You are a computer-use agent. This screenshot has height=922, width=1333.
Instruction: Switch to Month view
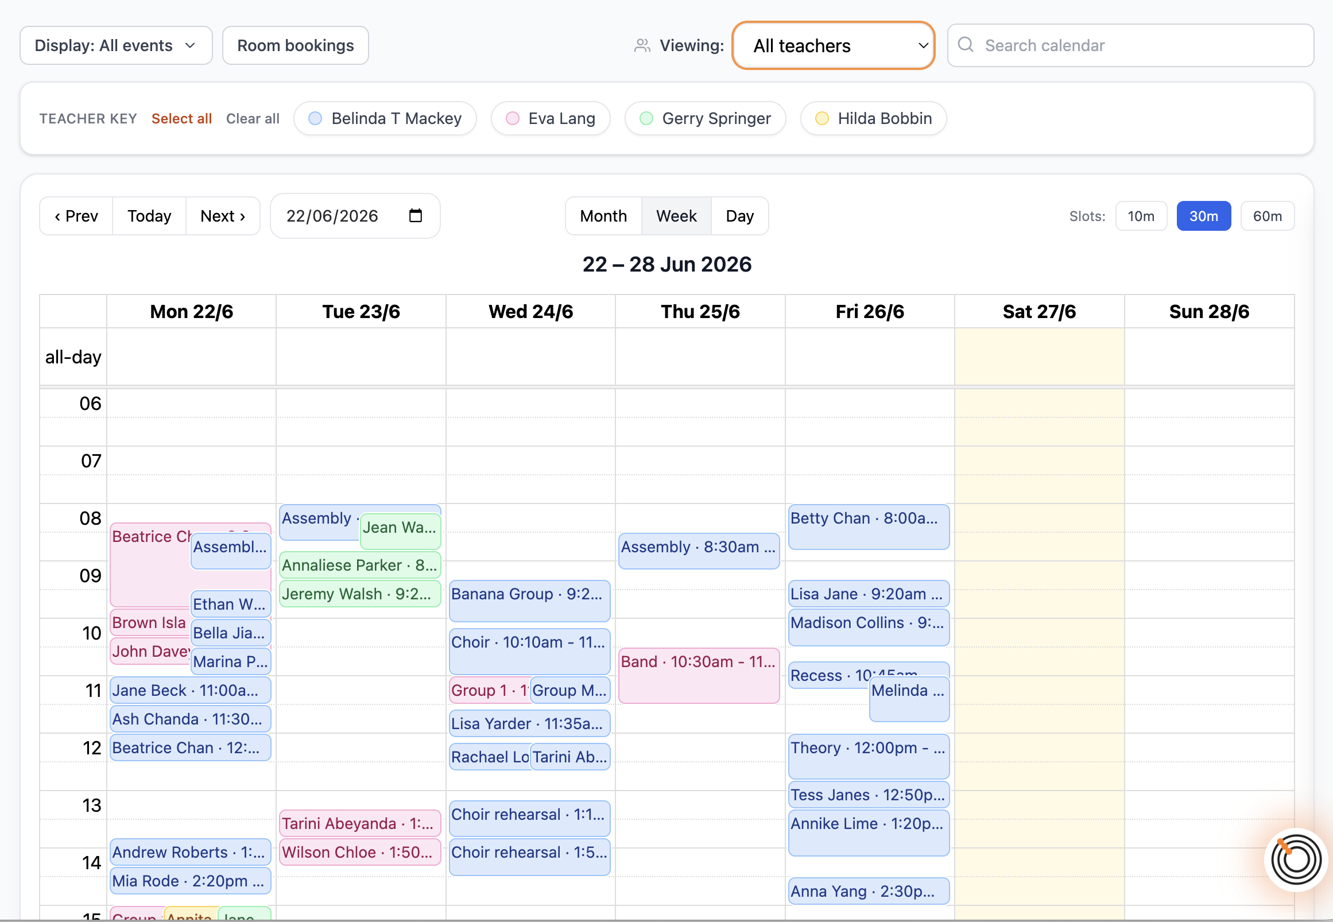(603, 216)
